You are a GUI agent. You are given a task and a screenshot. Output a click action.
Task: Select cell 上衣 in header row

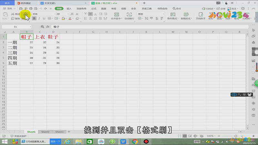(x=40, y=37)
